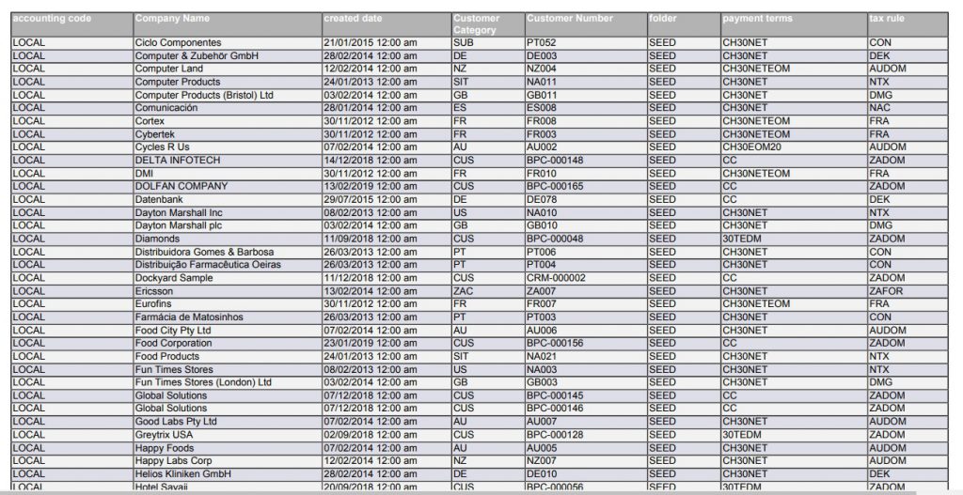Select the Food Corporation cell
This screenshot has height=495, width=963.
coord(228,344)
